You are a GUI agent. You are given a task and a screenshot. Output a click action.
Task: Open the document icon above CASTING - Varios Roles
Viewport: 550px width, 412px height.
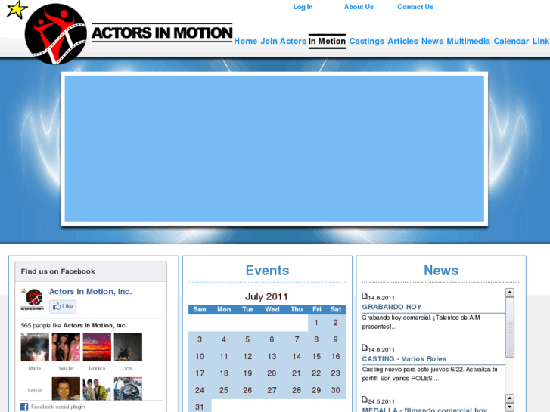(x=365, y=348)
